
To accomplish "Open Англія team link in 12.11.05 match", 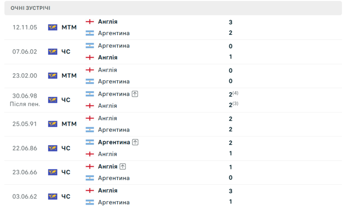I will [108, 22].
